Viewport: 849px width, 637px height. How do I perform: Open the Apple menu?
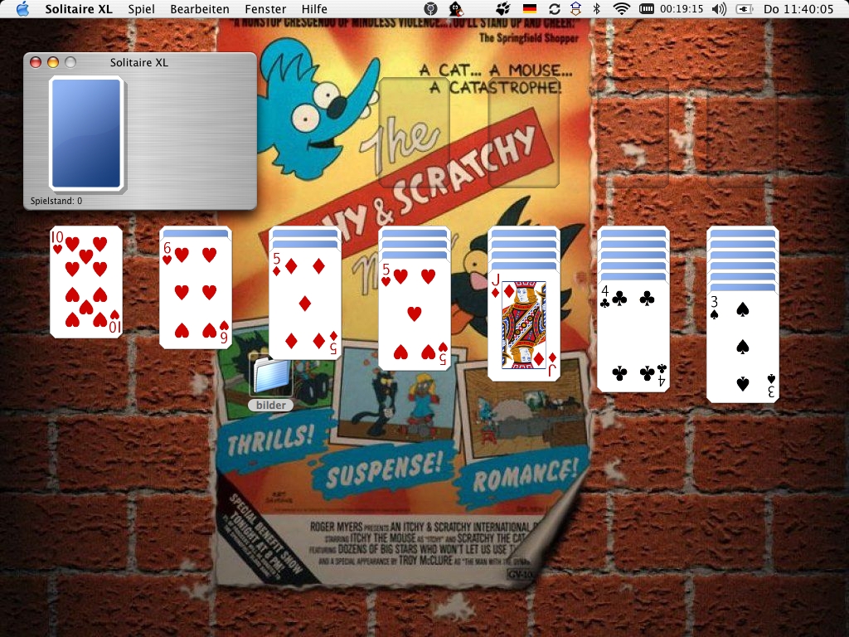[22, 8]
